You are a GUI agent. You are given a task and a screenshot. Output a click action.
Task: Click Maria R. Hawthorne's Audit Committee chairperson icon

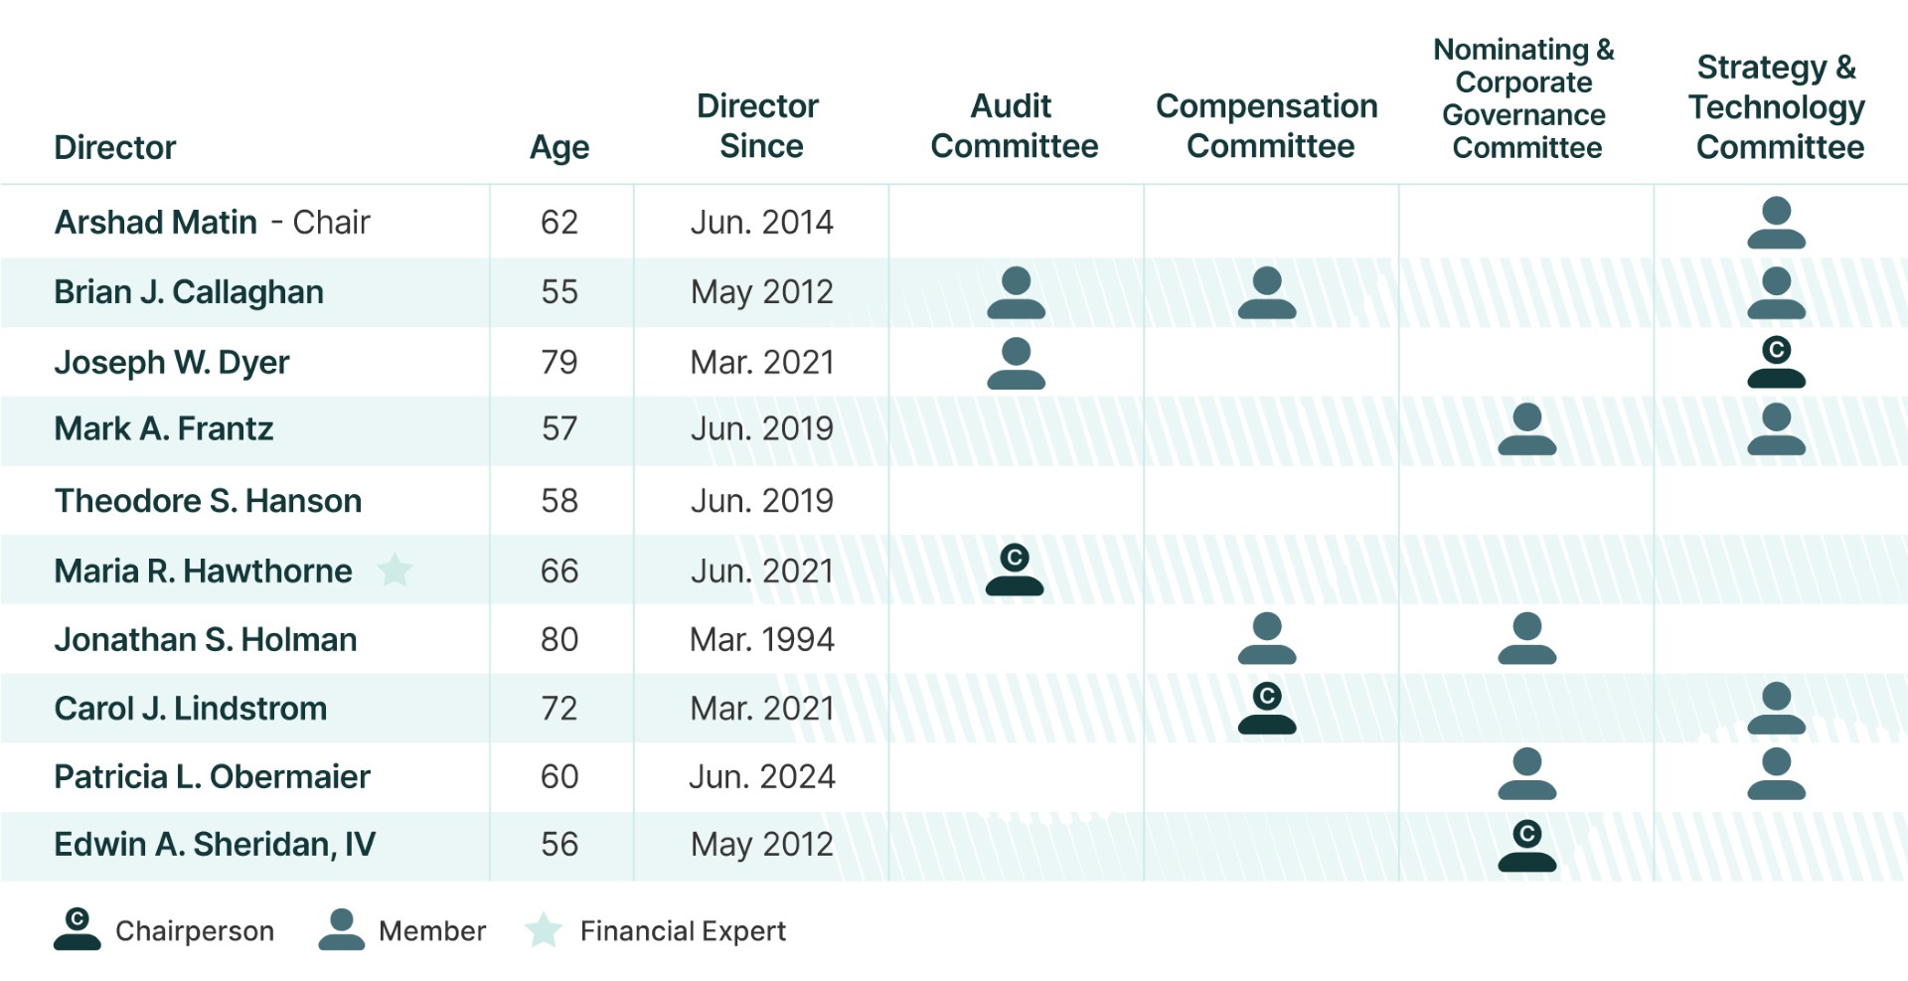click(x=1015, y=570)
